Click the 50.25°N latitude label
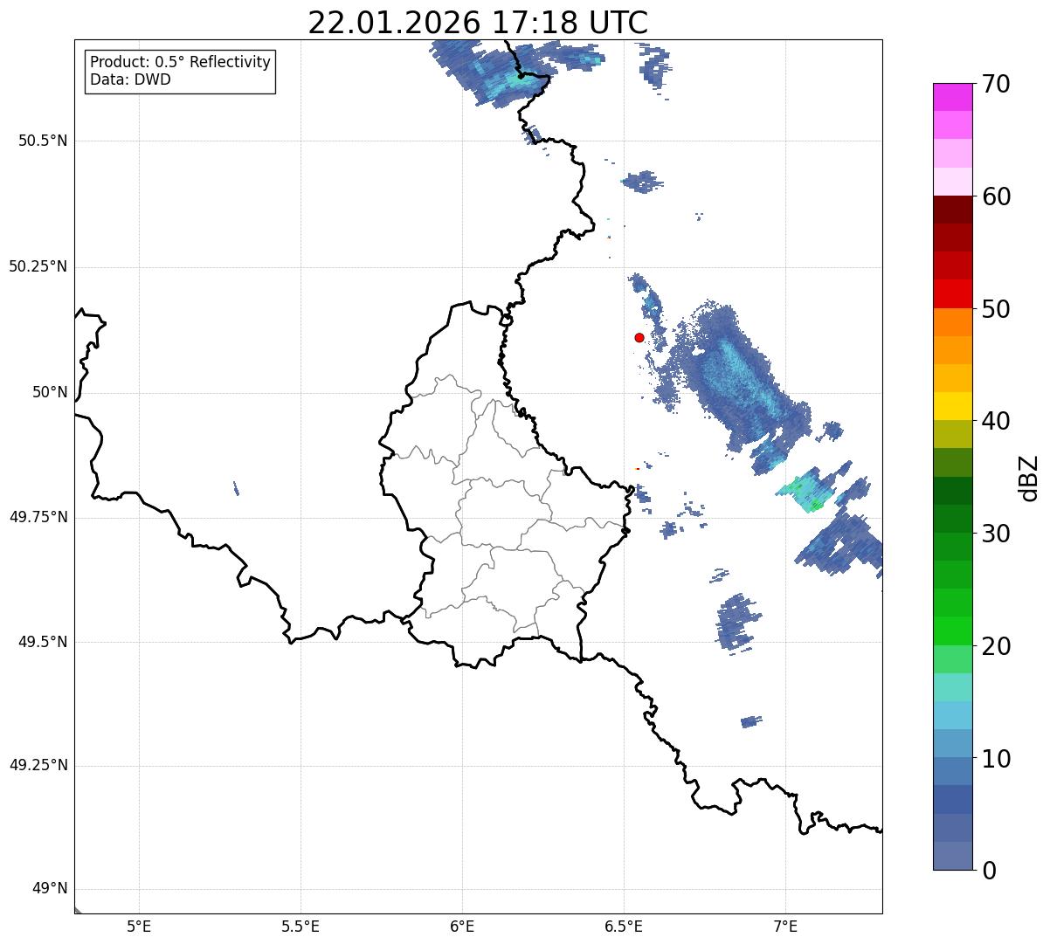This screenshot has width=1050, height=944. point(38,266)
